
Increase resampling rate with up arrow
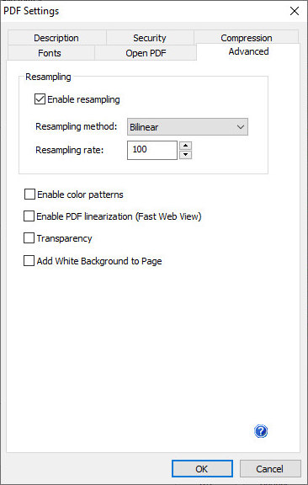tap(185, 146)
